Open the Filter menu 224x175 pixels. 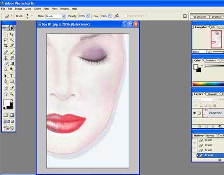pos(47,9)
